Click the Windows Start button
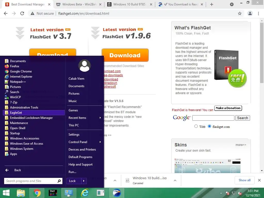The height and width of the screenshot is (198, 264). 6,193
